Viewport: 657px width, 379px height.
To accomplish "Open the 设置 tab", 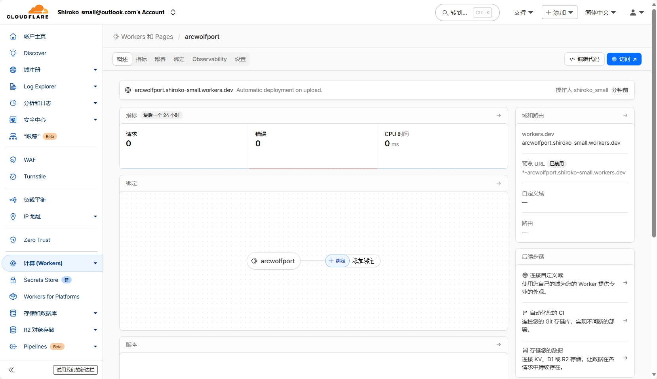I will pos(240,59).
